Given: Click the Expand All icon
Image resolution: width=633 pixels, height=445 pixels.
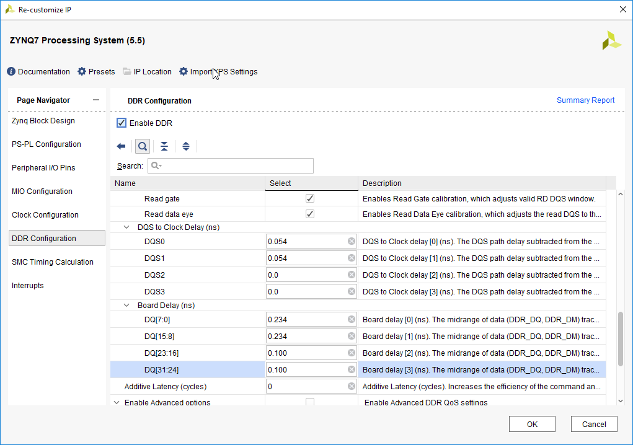Looking at the screenshot, I should [x=186, y=146].
